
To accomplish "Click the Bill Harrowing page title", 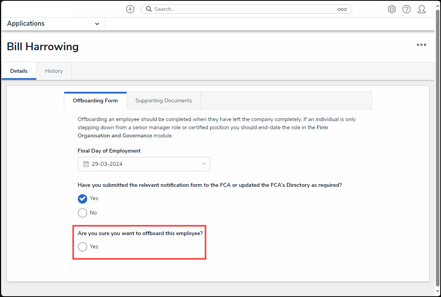I will click(43, 47).
